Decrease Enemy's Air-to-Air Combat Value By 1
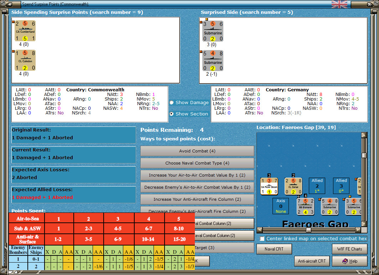Screen dimensions: 379x275 [197, 187]
